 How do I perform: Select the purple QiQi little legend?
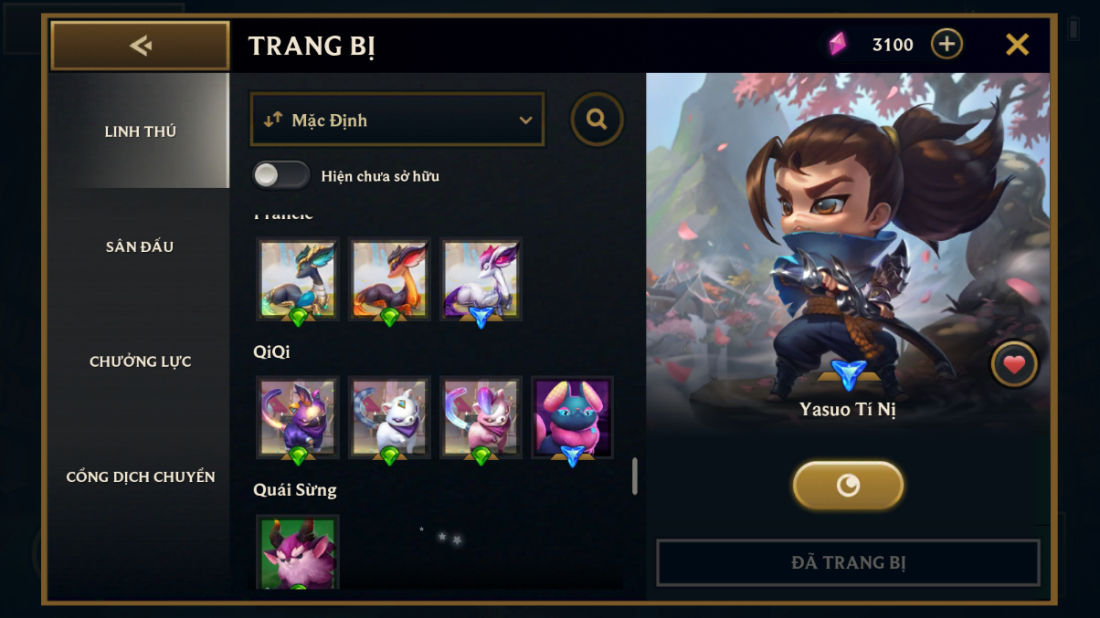298,417
